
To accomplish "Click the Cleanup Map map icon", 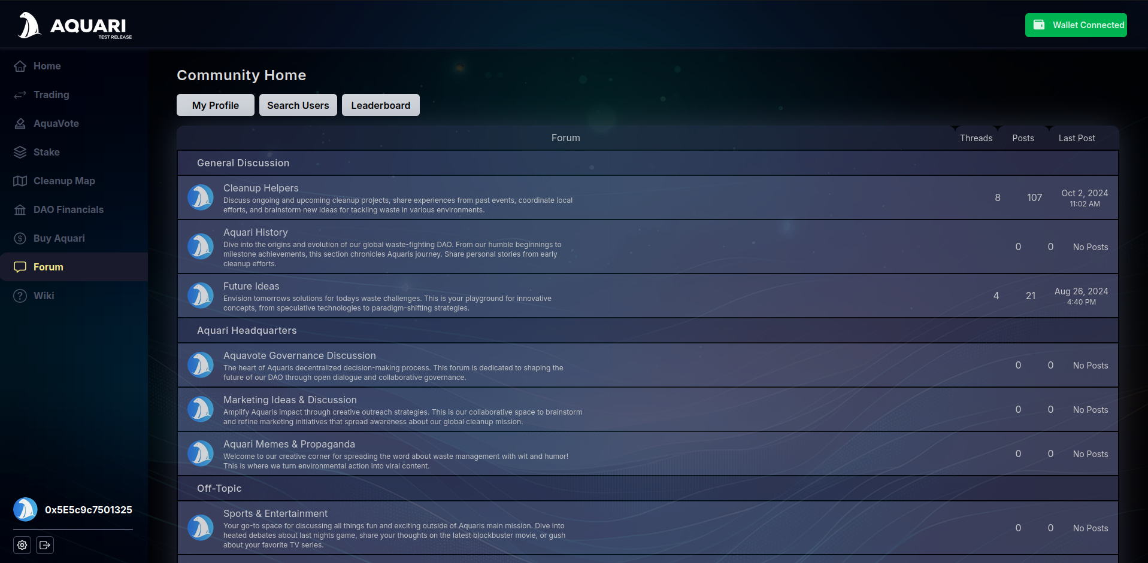I will [x=20, y=181].
